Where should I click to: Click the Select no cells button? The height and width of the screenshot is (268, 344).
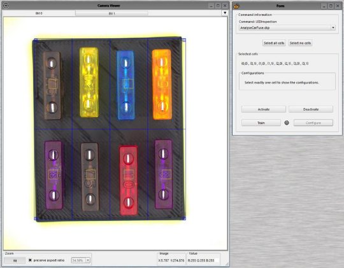pos(300,43)
